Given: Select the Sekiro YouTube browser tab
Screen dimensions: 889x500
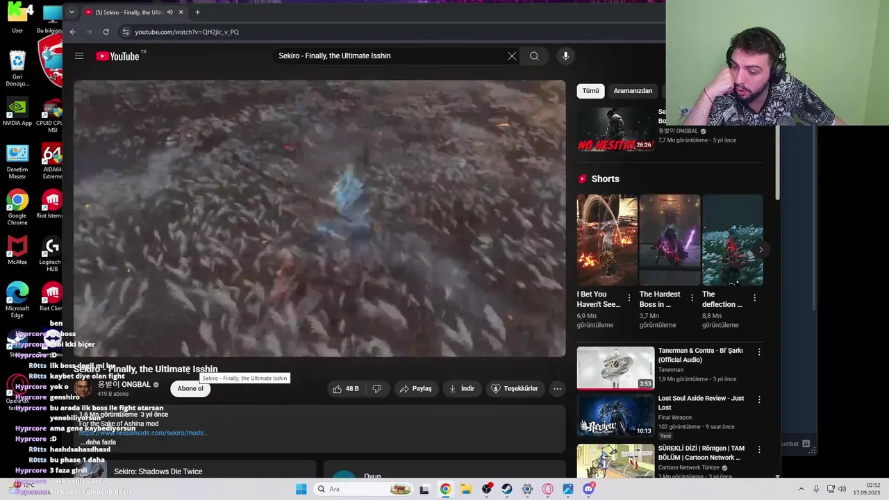Looking at the screenshot, I should click(134, 12).
